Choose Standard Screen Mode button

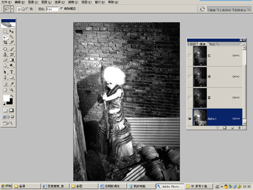[4, 117]
